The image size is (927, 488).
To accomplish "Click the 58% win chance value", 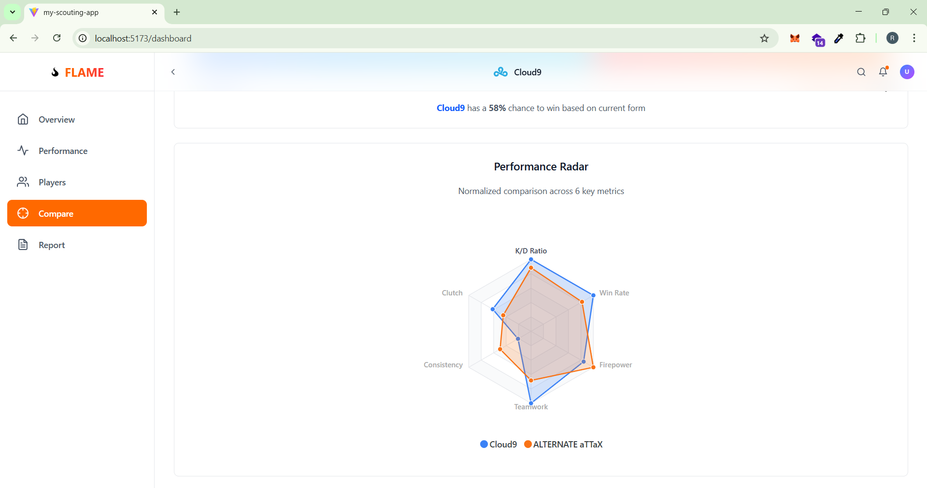I will [497, 108].
